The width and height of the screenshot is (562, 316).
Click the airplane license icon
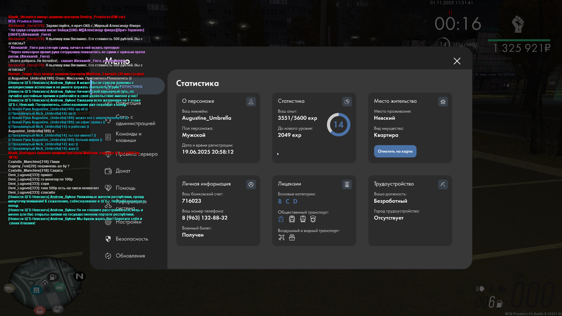pos(281,238)
